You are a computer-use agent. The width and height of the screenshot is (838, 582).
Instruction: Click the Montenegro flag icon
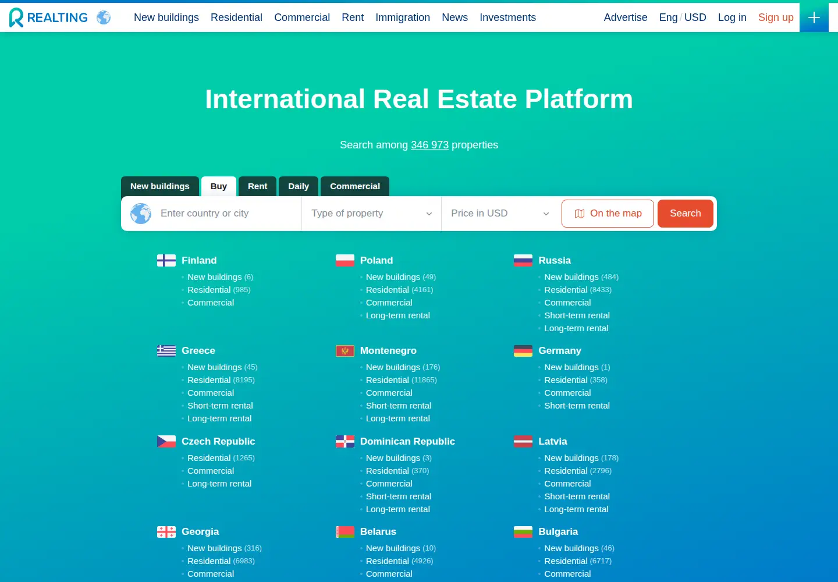pos(345,350)
